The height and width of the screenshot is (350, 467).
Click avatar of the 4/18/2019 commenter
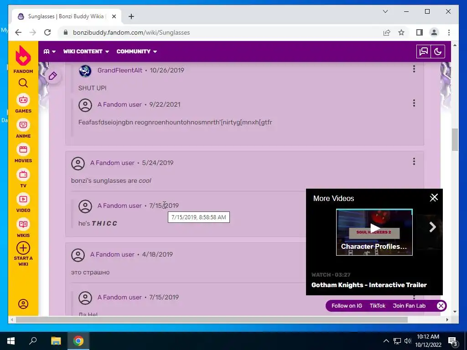[78, 255]
